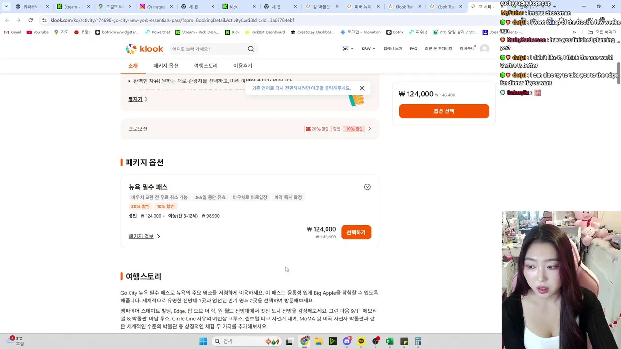
Task: Click the language revert tooltip link text
Action: [301, 88]
